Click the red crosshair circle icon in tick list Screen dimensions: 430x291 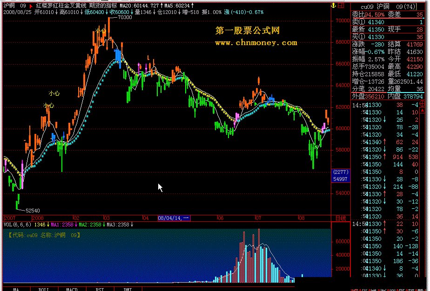point(423,103)
